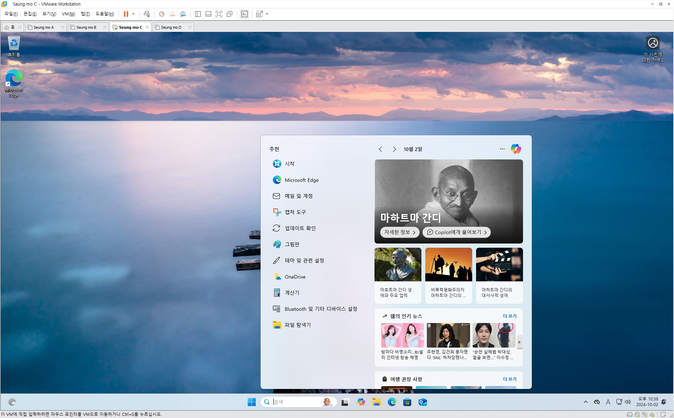Expand the power options dropdown arrow

(x=133, y=14)
